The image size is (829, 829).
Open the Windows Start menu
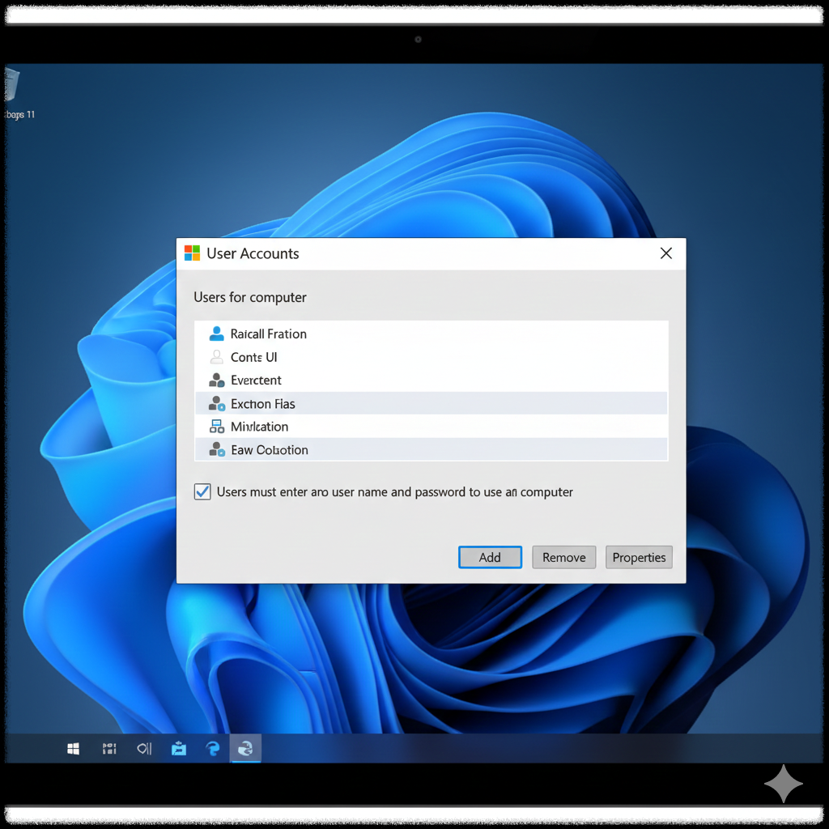click(x=74, y=749)
